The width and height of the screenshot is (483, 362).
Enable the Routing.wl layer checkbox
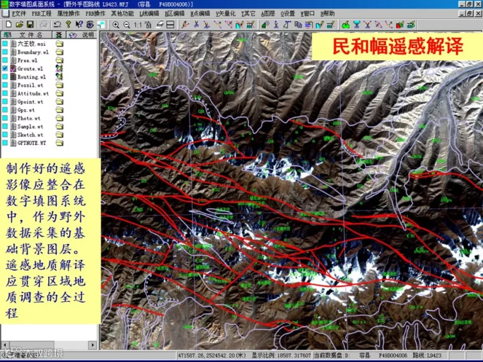tap(5, 77)
